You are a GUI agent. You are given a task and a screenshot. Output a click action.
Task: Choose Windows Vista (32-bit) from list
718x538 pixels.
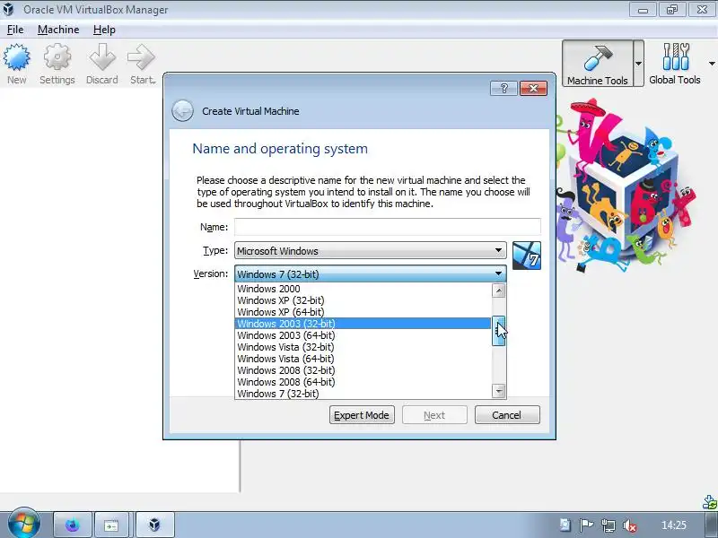[x=363, y=347]
